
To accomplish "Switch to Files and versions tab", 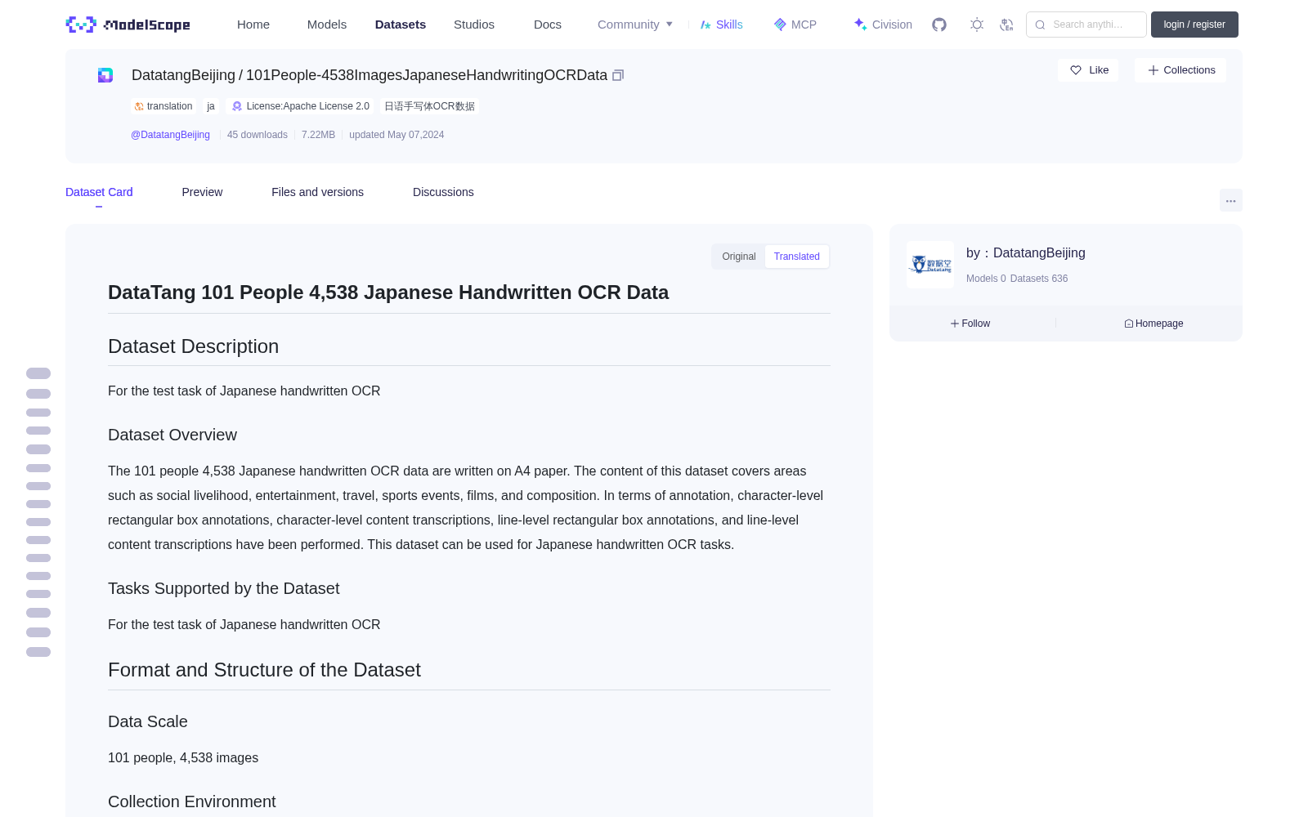I will tap(317, 192).
